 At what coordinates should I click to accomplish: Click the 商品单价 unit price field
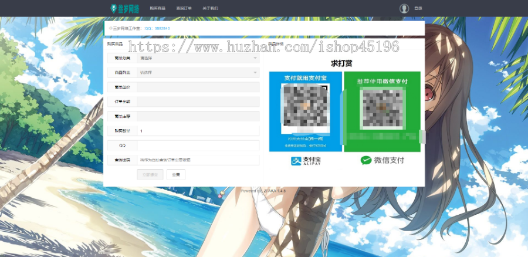(x=198, y=87)
